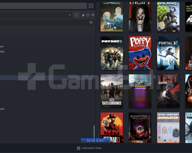Open the PAYDAY 2 game cover
This screenshot has height=153, width=192.
(112, 53)
